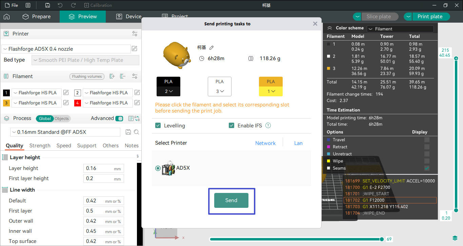The width and height of the screenshot is (463, 246).
Task: Open the Speed settings tab
Action: tap(64, 146)
